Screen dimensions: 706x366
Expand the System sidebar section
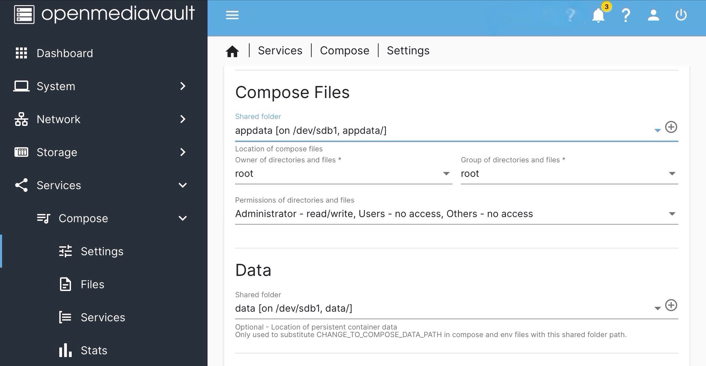click(183, 86)
